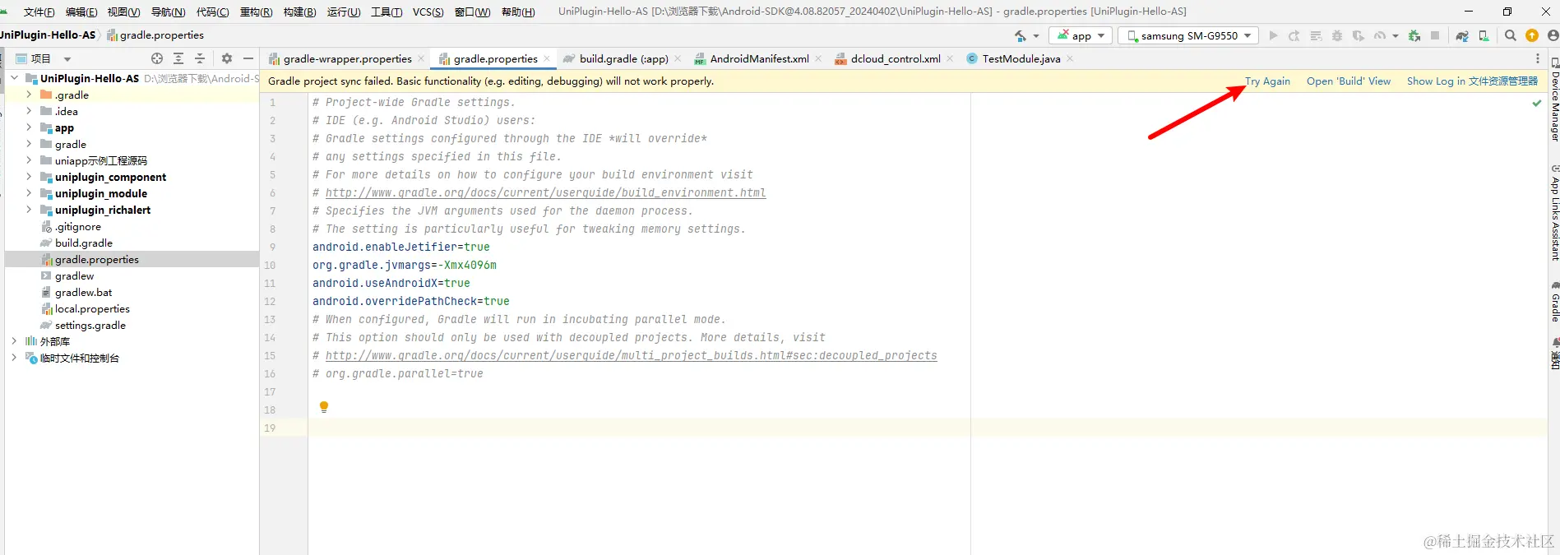Image resolution: width=1560 pixels, height=555 pixels.
Task: Click Open 'Build' View link
Action: pyautogui.click(x=1349, y=81)
